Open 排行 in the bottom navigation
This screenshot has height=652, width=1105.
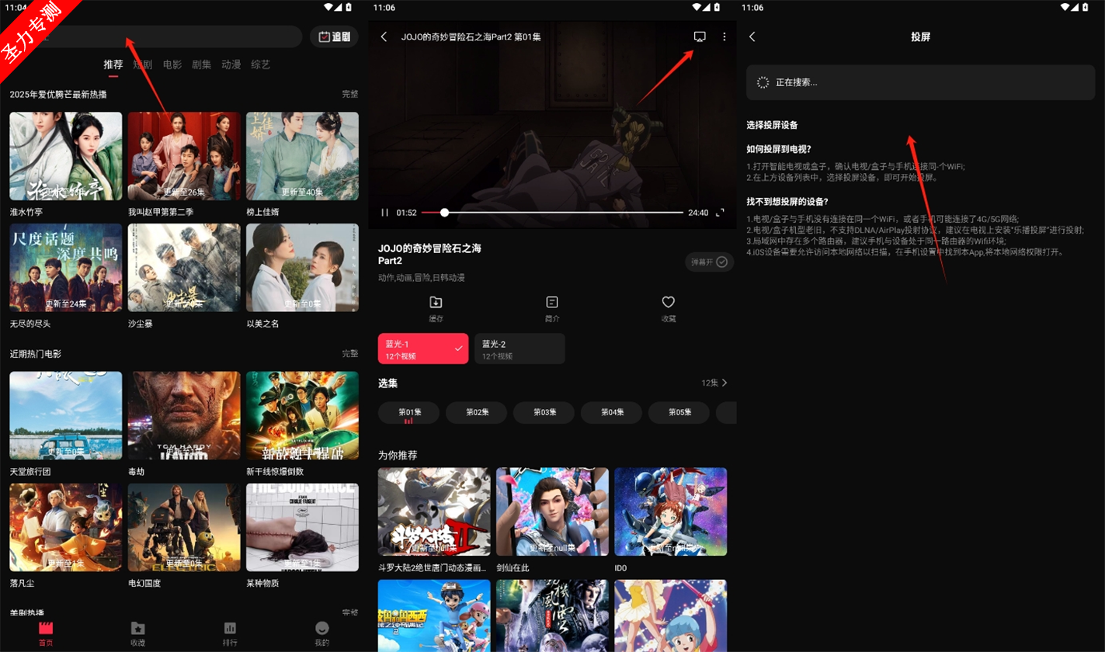tap(230, 633)
